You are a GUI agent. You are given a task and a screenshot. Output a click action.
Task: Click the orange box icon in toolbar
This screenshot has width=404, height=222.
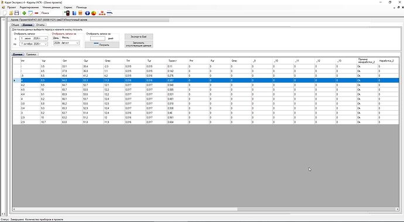pyautogui.click(x=80, y=13)
